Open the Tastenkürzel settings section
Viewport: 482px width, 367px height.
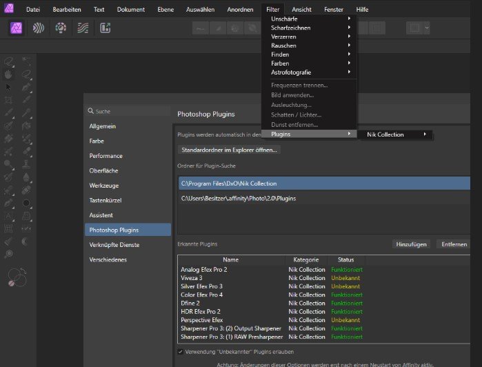click(x=128, y=200)
